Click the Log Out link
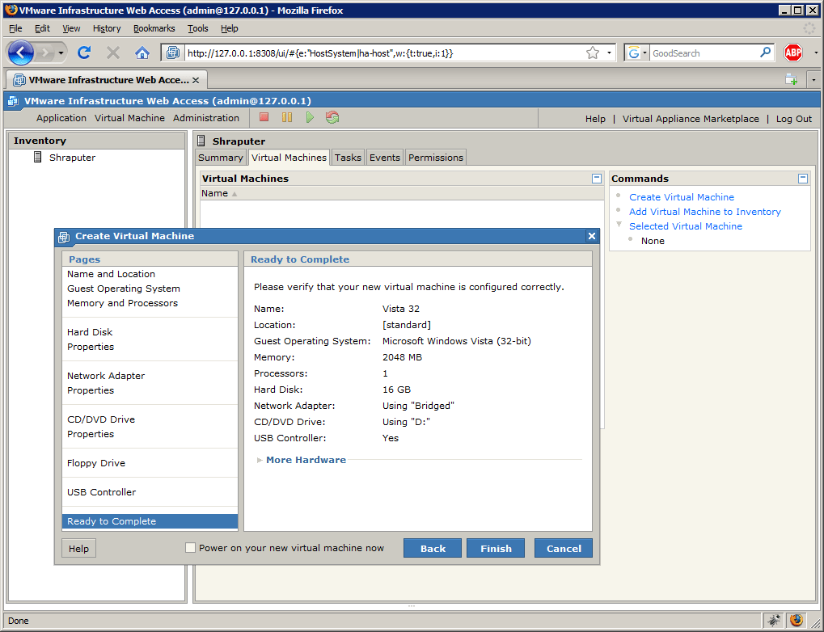Image resolution: width=824 pixels, height=632 pixels. pyautogui.click(x=793, y=119)
